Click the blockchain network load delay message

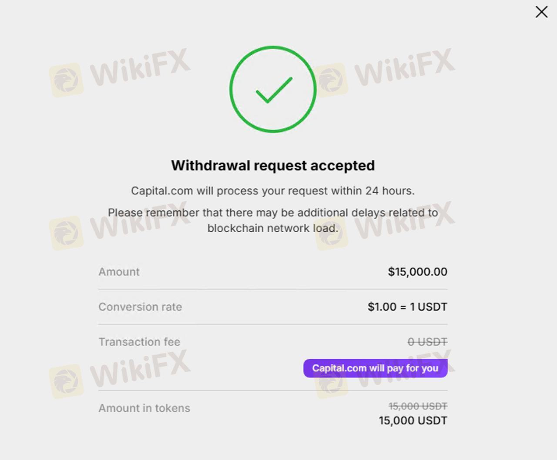pyautogui.click(x=273, y=220)
